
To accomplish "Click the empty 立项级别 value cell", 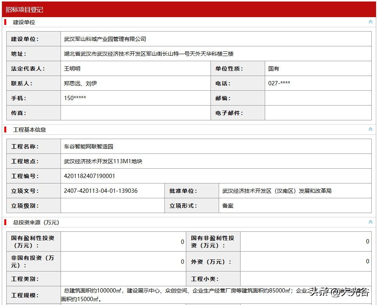I will [112, 206].
